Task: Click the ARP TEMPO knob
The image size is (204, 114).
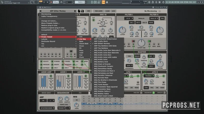Action: tap(60, 99)
